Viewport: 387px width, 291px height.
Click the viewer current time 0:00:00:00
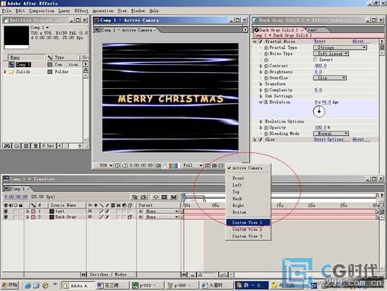141,166
